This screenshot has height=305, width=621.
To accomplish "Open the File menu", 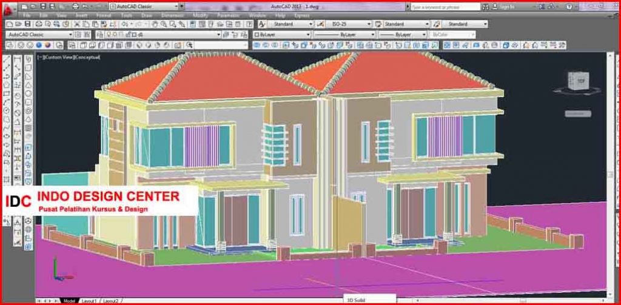I will (27, 15).
